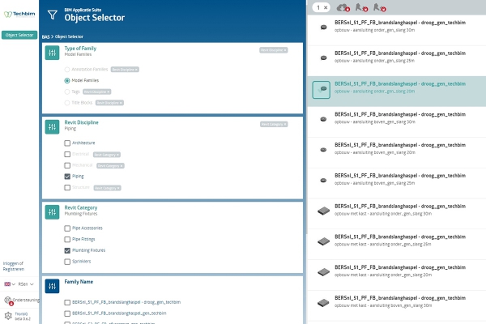The width and height of the screenshot is (486, 324).
Task: Select the Annotation Families radio button
Action: pos(67,70)
